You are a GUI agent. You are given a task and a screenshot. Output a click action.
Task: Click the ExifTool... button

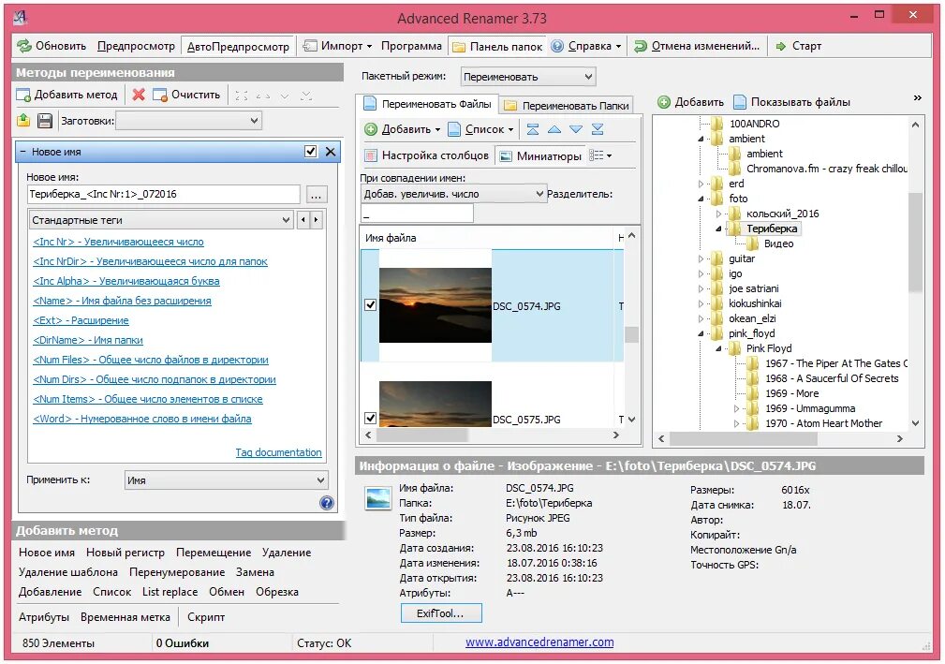click(441, 613)
